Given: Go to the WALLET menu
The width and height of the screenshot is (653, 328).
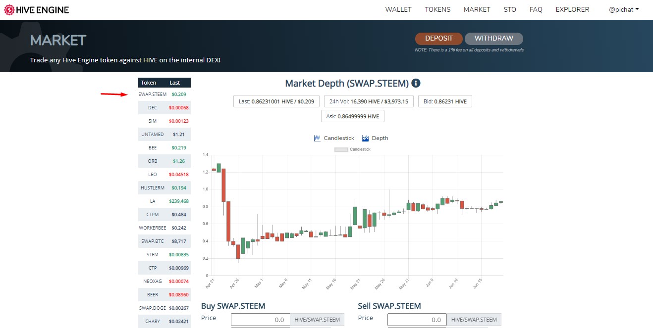Looking at the screenshot, I should (398, 9).
